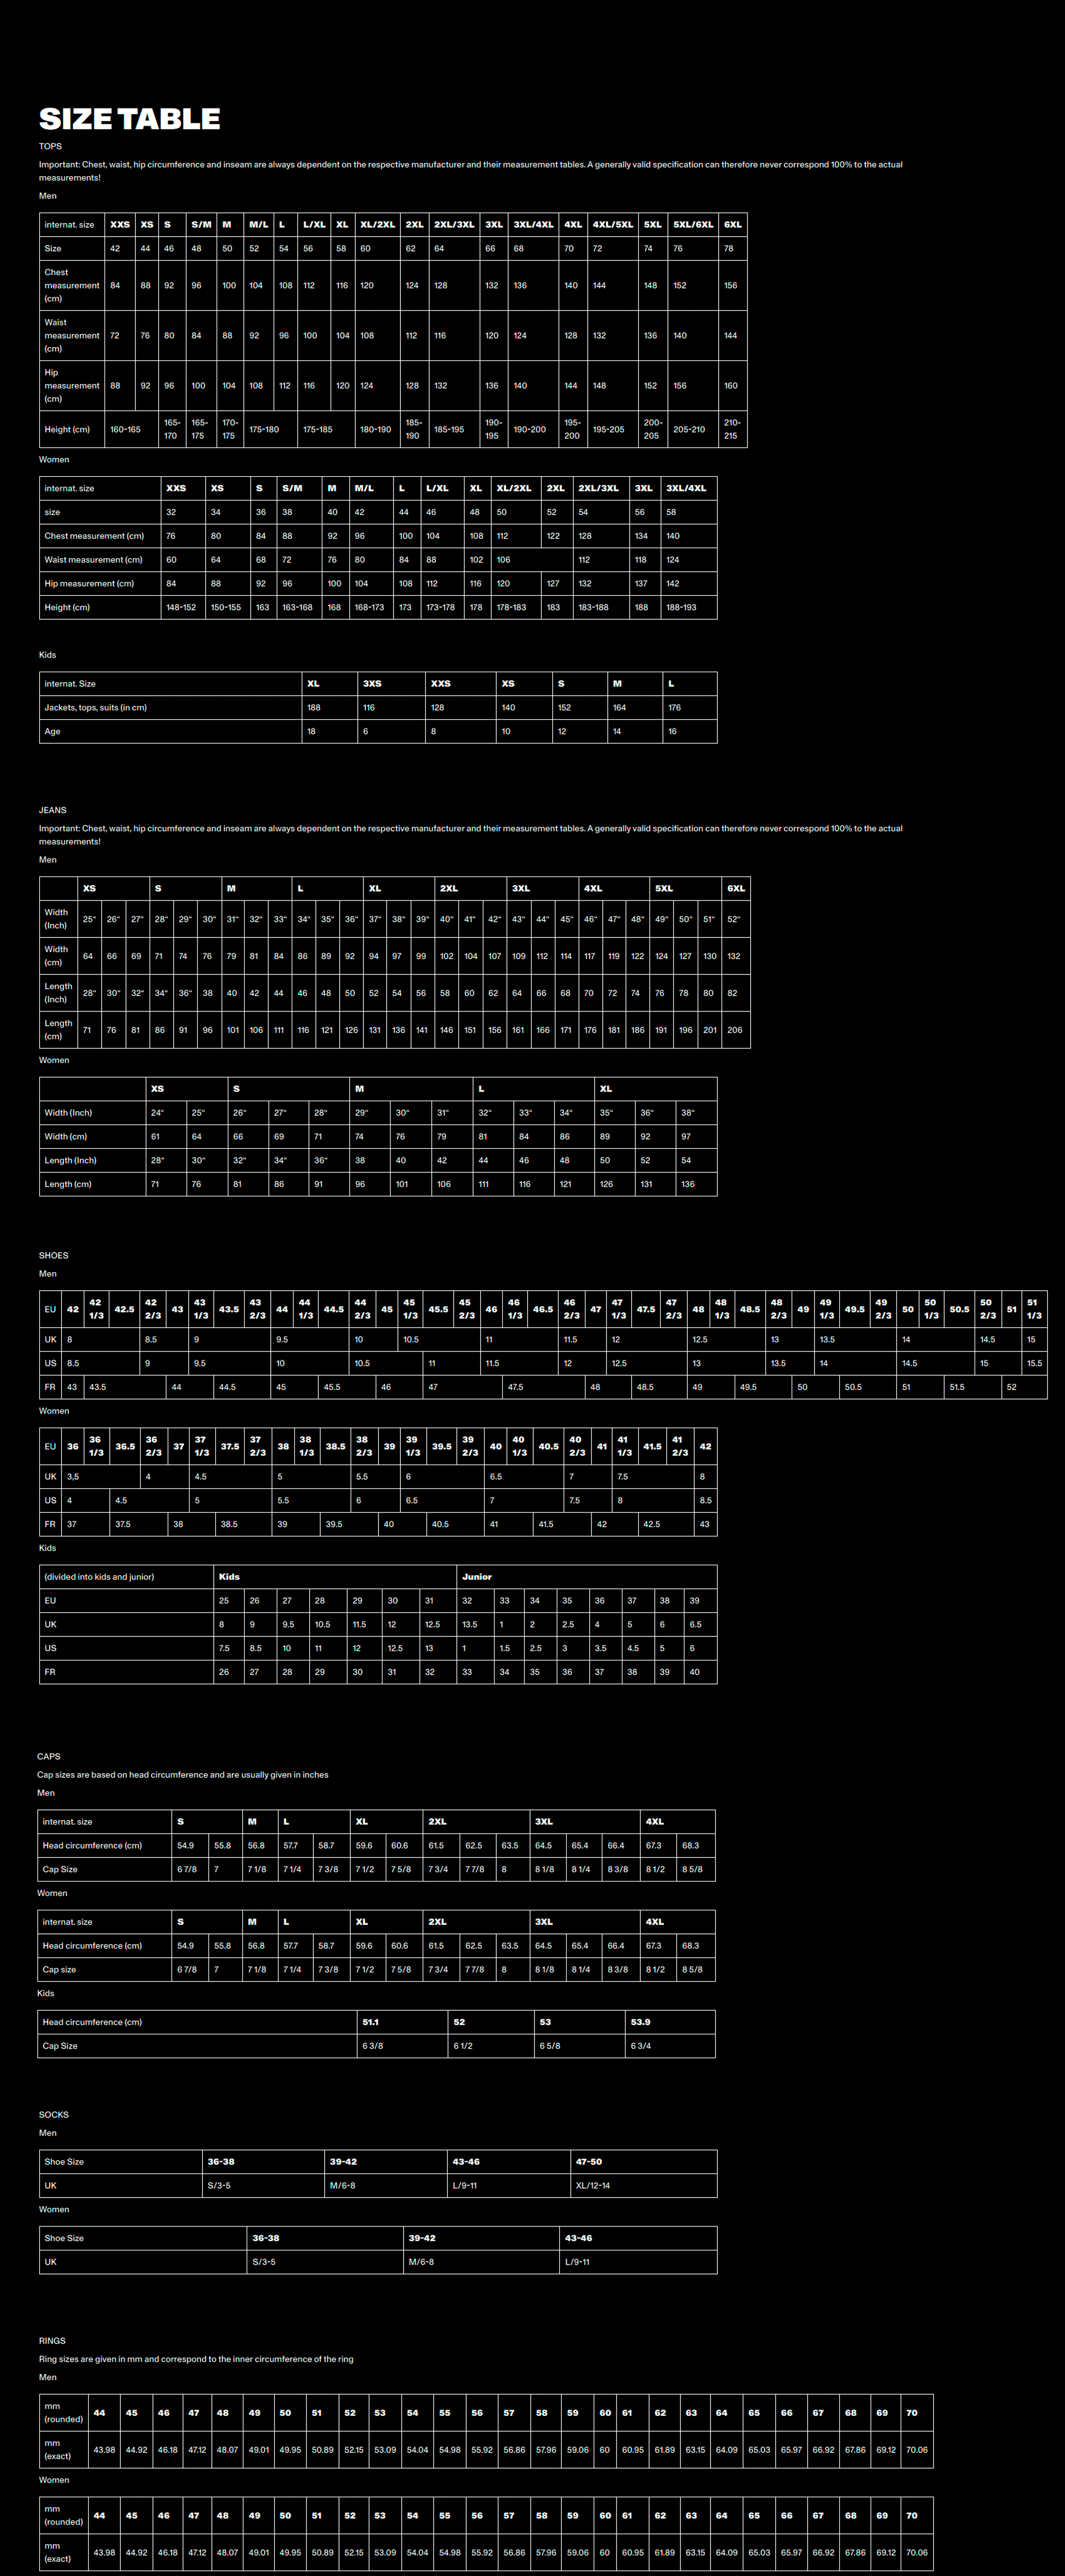Click the RINGS section heading

tap(52, 2341)
